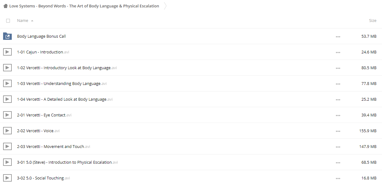Open 1-04 Vercetti - A Detailed Look at Body Language

(65, 99)
